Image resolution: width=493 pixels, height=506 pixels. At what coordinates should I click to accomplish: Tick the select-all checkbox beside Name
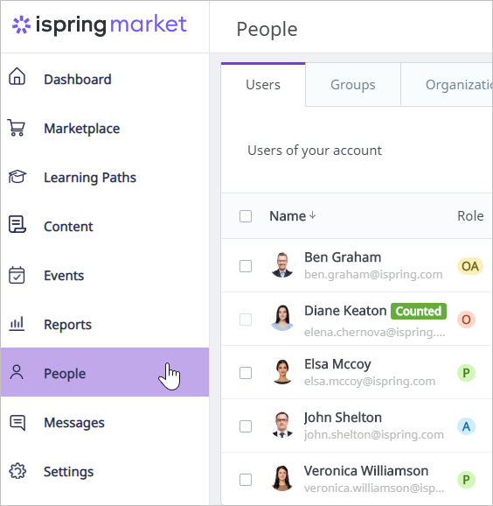[x=246, y=216]
